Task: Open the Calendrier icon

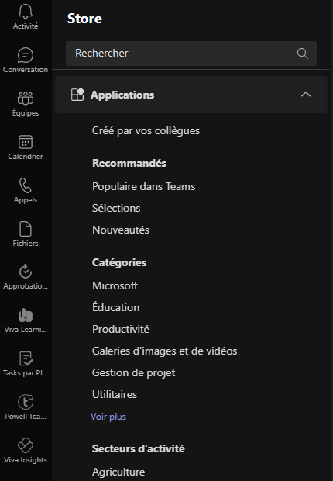Action: (26, 142)
